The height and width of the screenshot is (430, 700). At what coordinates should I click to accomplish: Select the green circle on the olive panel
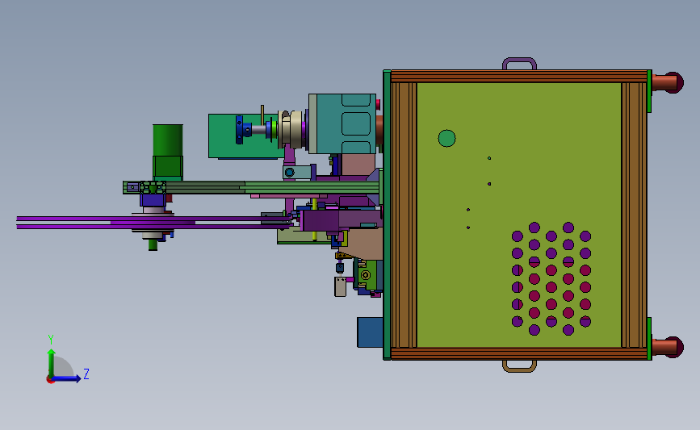tap(446, 138)
